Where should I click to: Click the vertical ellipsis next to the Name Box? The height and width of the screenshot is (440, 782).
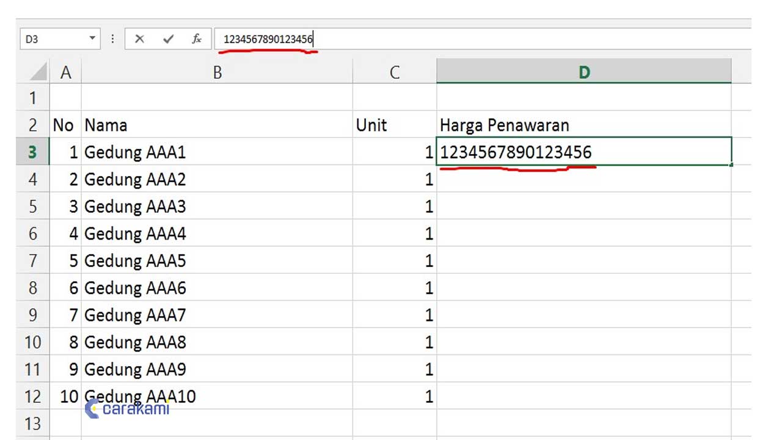point(112,38)
